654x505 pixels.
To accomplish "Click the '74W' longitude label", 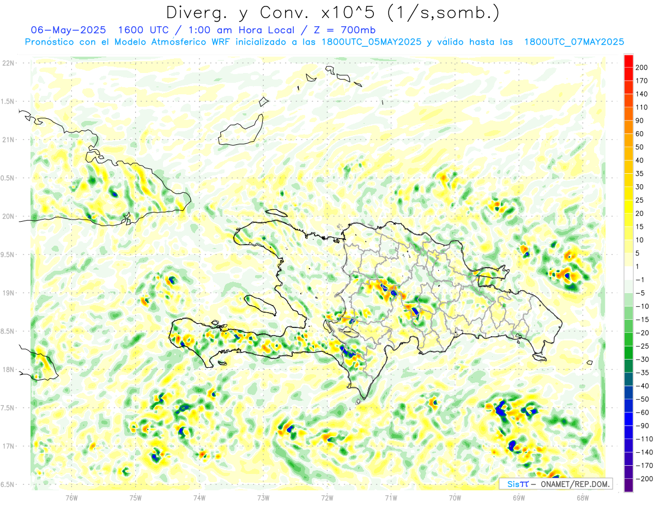I will point(199,497).
